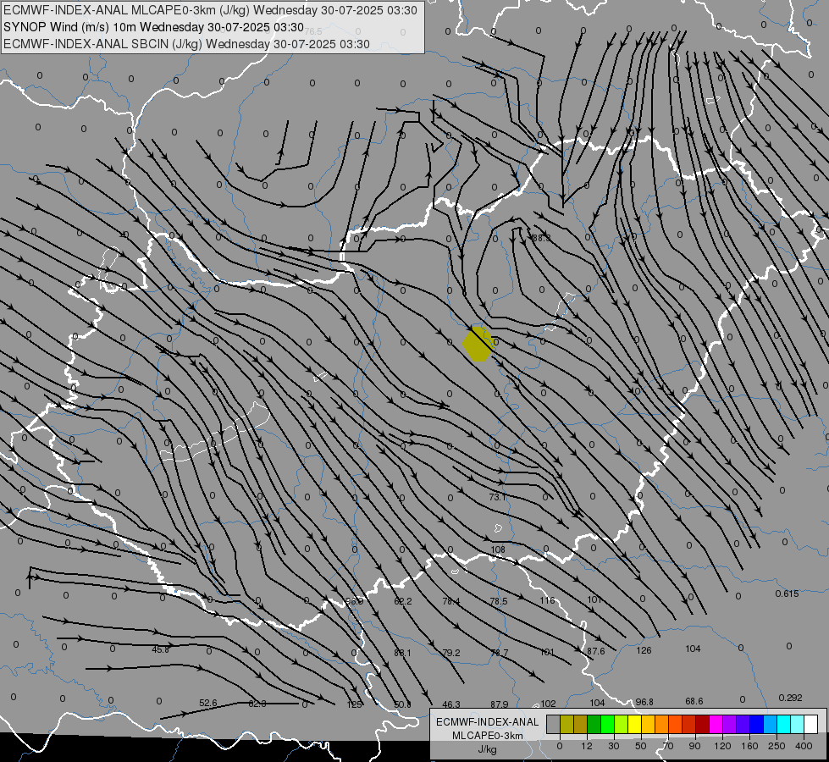Click the 78.4 grid value
The width and height of the screenshot is (829, 762).
pos(451,601)
